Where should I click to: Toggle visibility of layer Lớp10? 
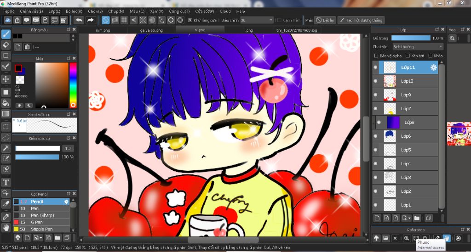(x=375, y=81)
